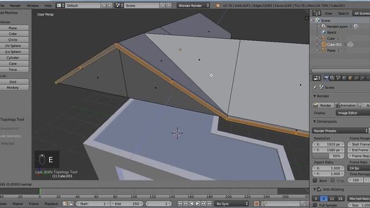This screenshot has width=370, height=208.
Task: Expand the Cube object in the outliner
Action: coord(317,38)
